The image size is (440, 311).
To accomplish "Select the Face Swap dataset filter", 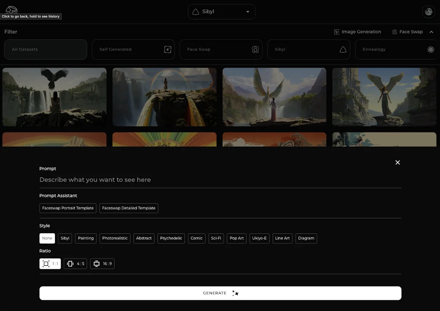I will [221, 49].
